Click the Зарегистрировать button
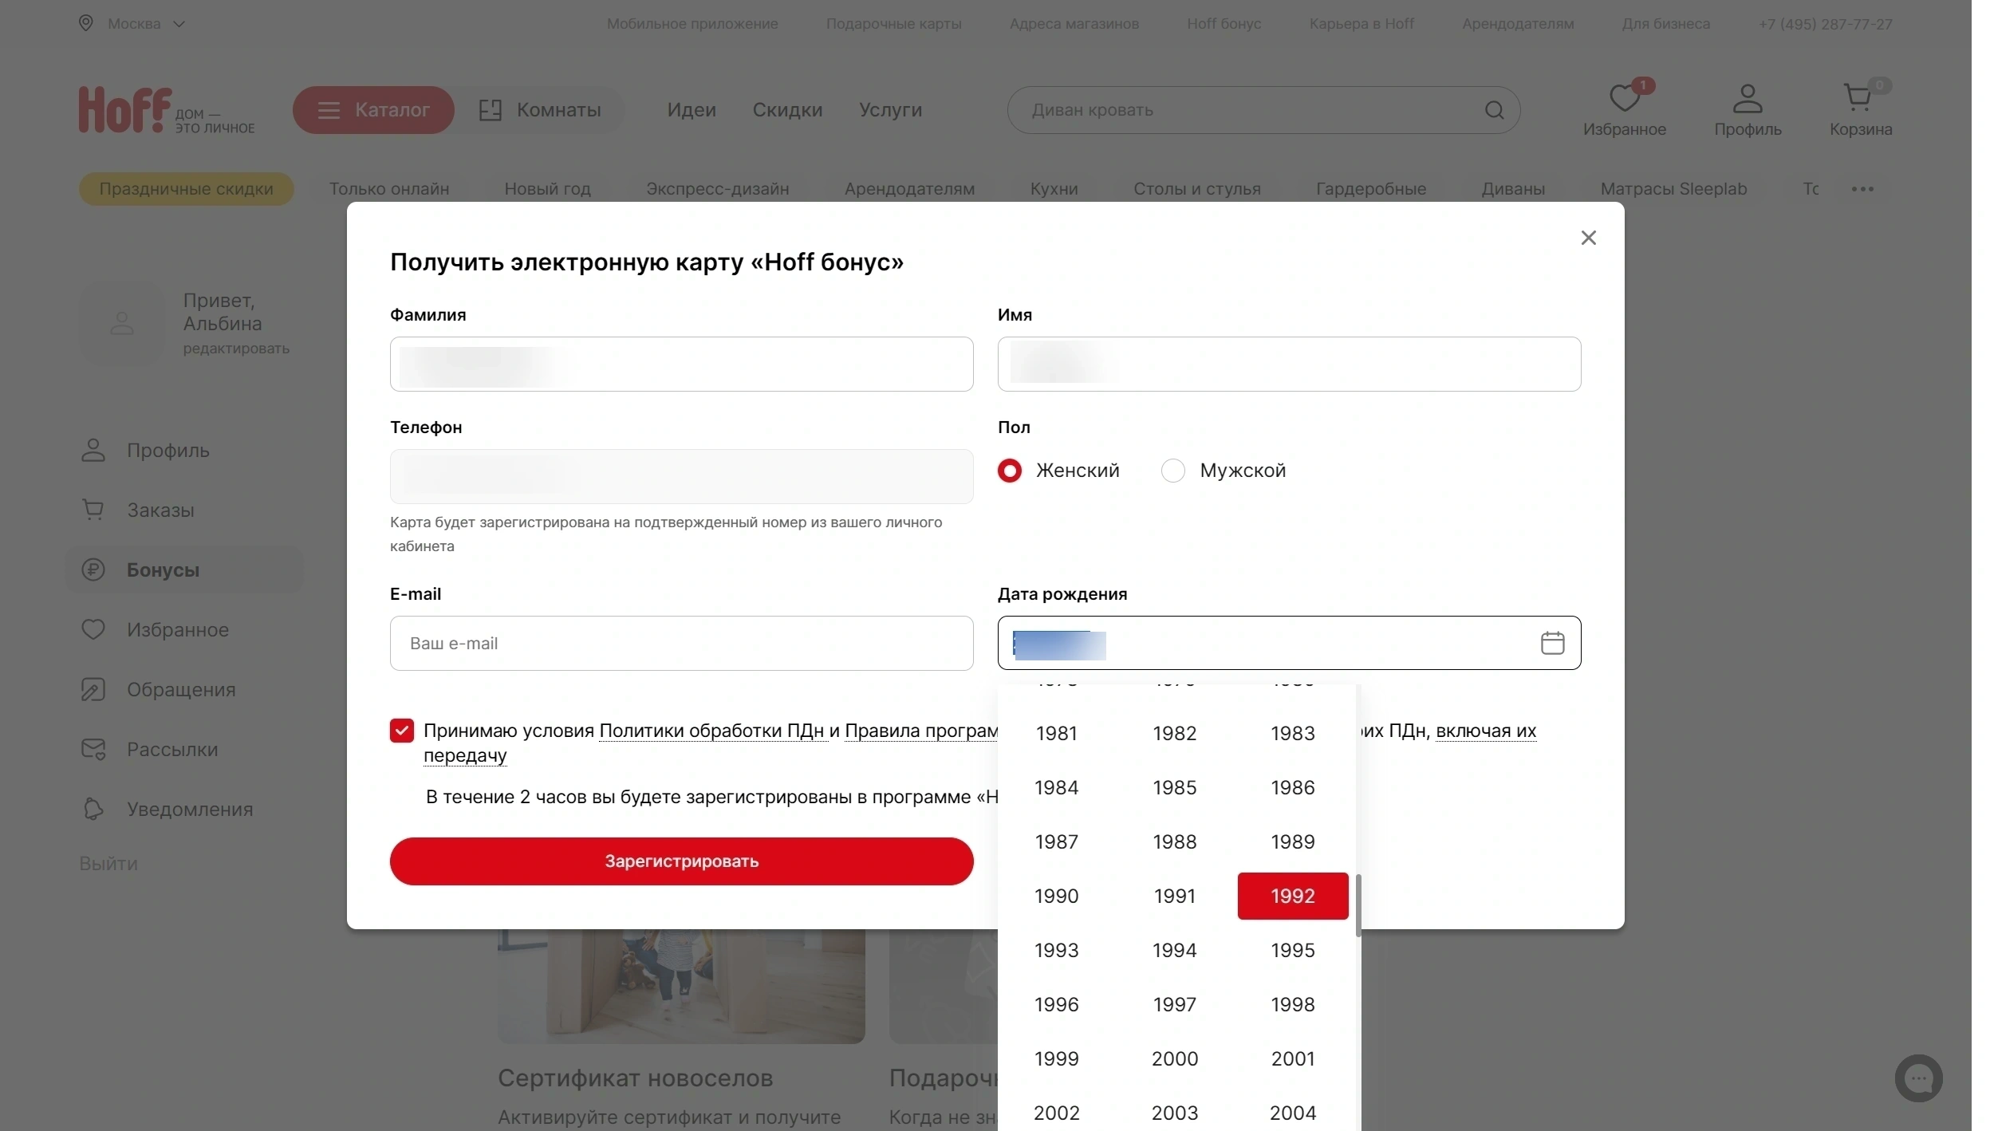Screen dimensions: 1990x1131 [x=681, y=861]
